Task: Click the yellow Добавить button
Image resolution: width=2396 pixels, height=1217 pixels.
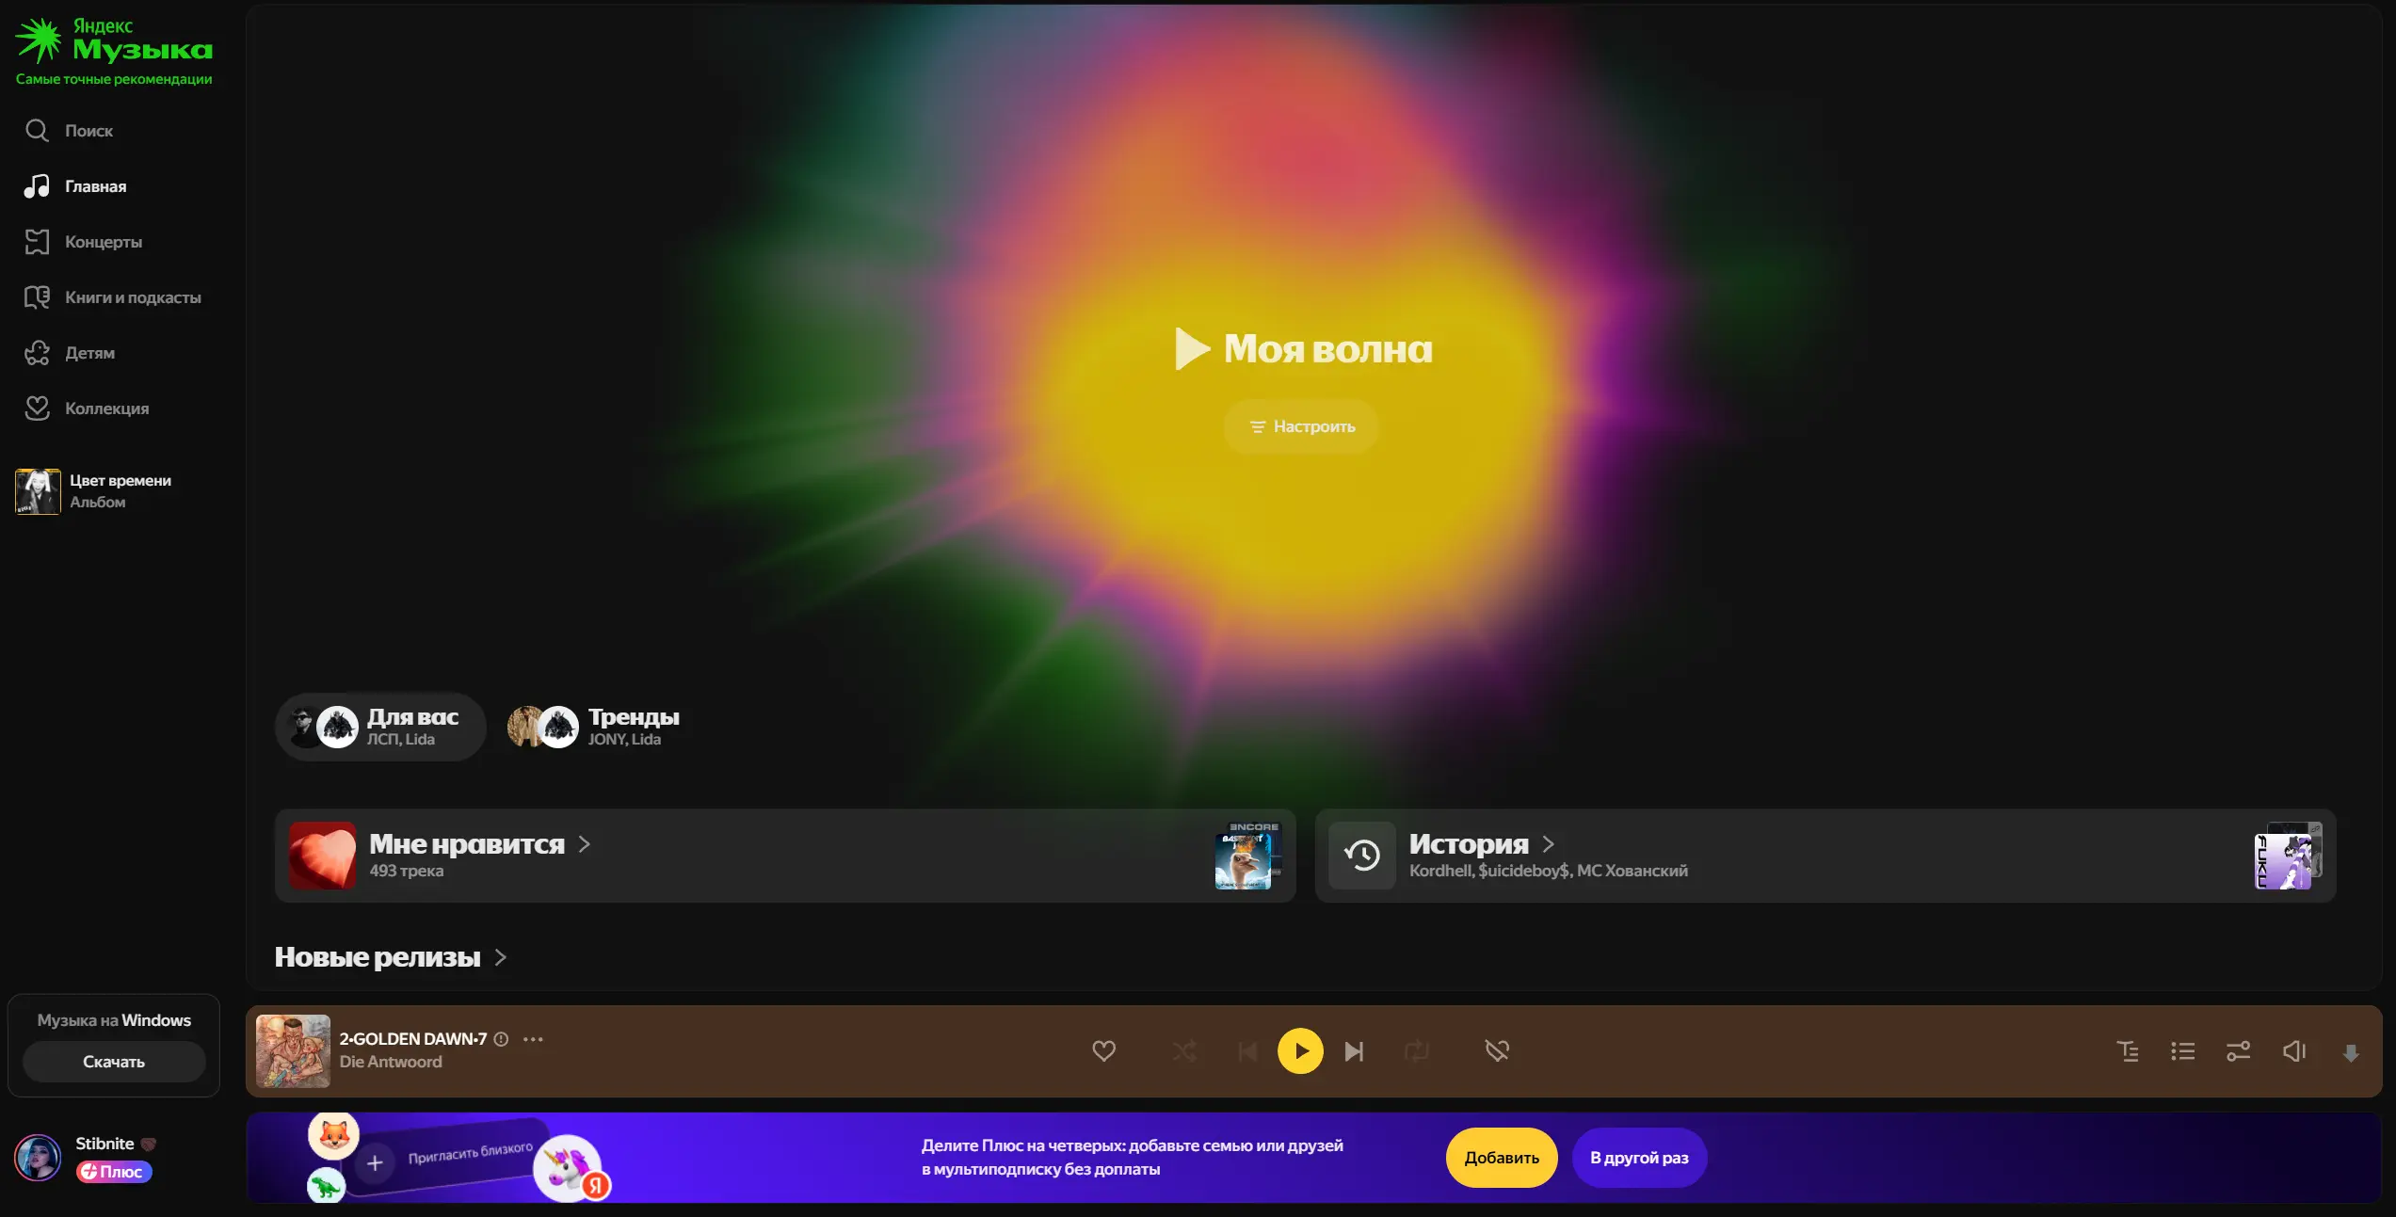Action: pos(1501,1158)
